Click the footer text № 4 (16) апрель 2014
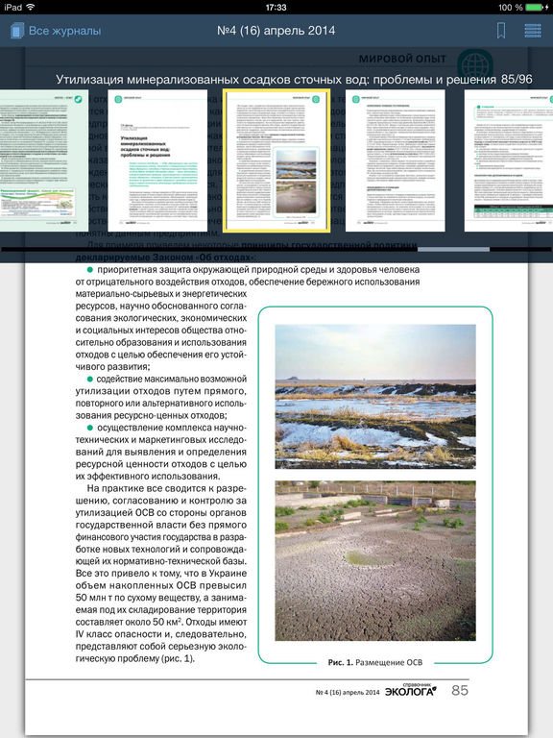 point(348,692)
